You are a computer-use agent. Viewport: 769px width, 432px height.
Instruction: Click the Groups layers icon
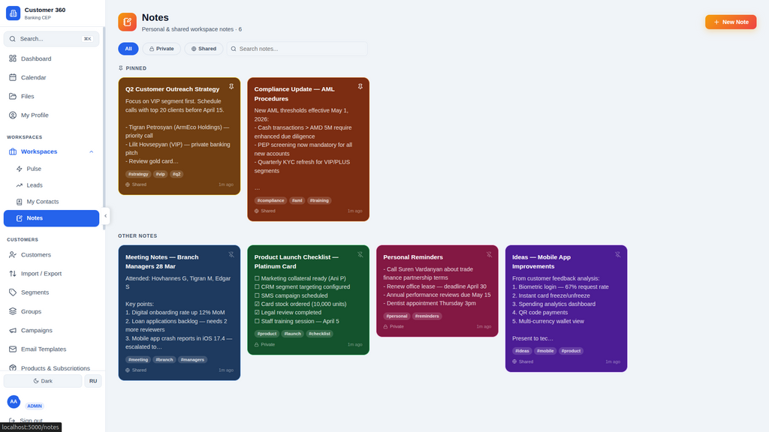(x=13, y=311)
